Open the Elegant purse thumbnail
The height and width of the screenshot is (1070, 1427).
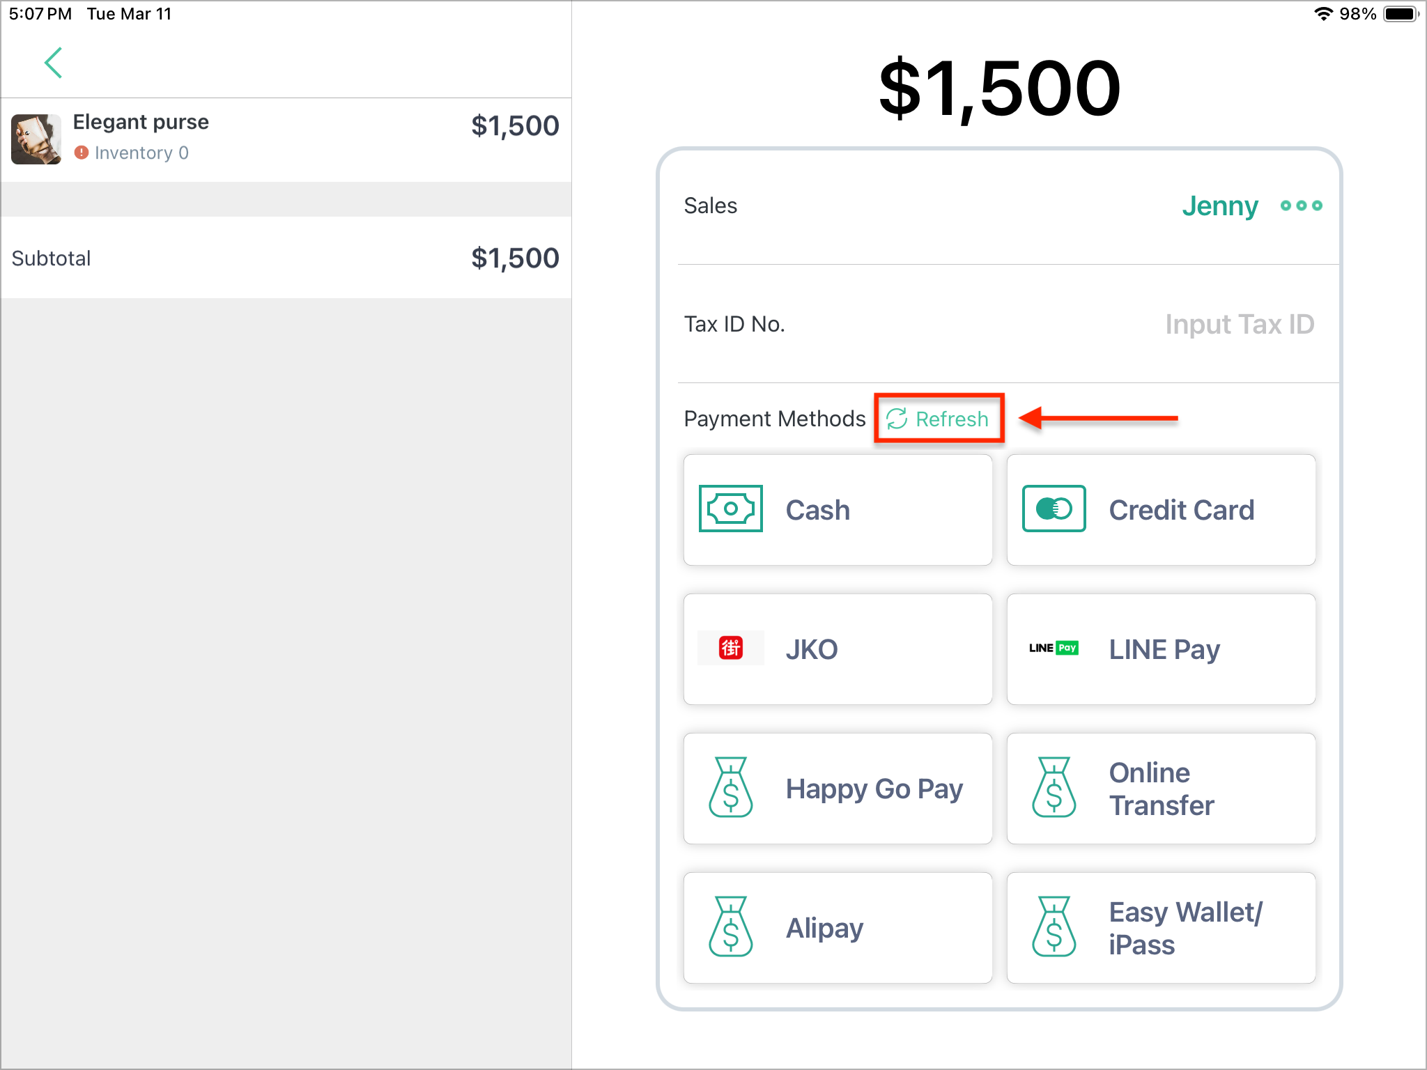36,139
